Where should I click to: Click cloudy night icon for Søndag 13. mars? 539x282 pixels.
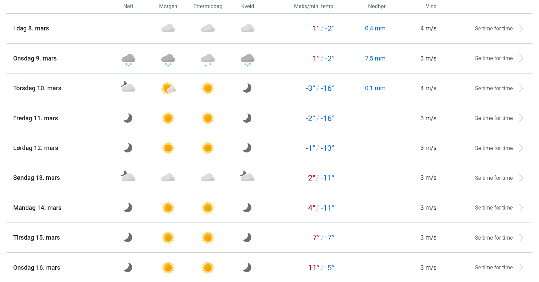tap(128, 177)
